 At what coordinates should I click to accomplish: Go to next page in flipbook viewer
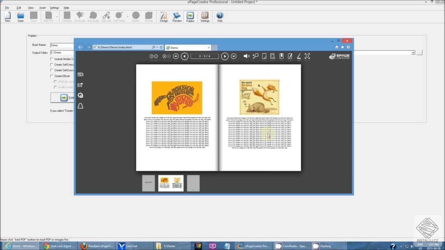(225, 56)
